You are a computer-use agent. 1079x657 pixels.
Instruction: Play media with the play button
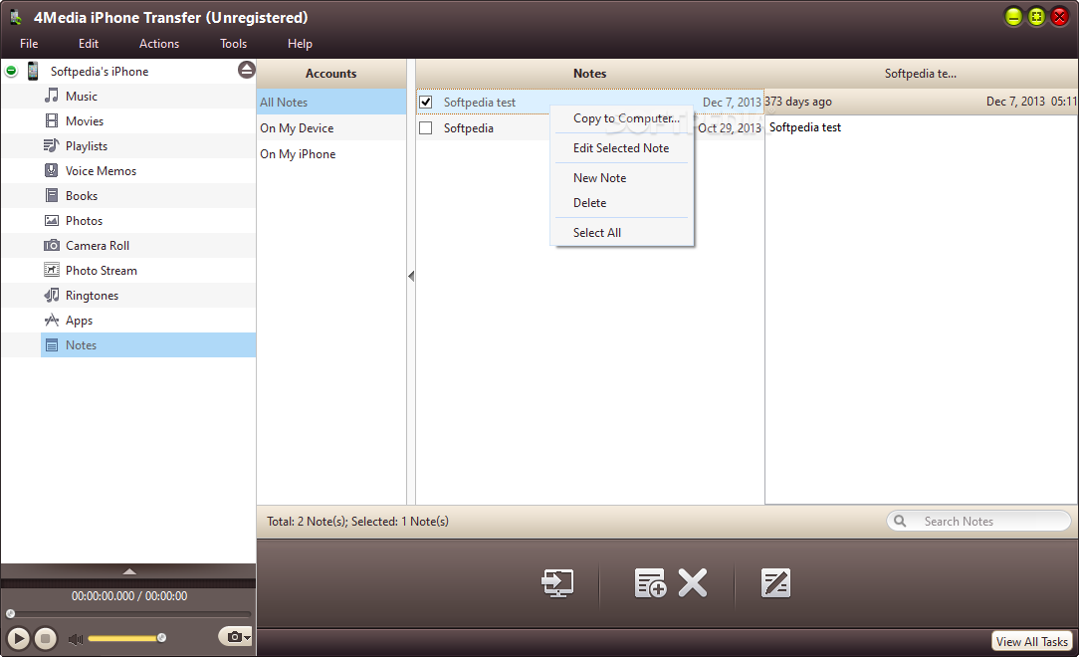click(x=19, y=638)
